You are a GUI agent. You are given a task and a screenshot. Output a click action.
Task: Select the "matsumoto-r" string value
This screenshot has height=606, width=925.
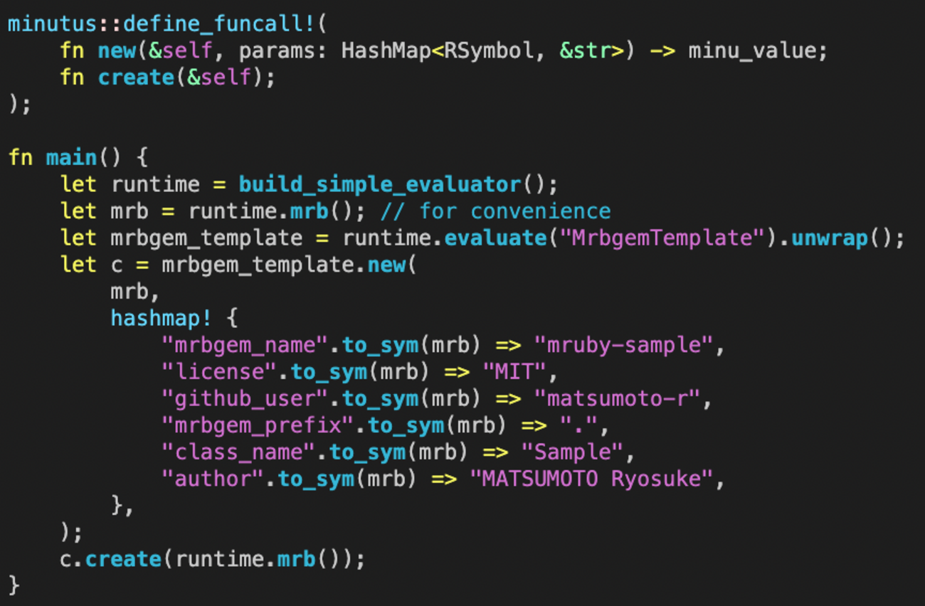tap(617, 398)
